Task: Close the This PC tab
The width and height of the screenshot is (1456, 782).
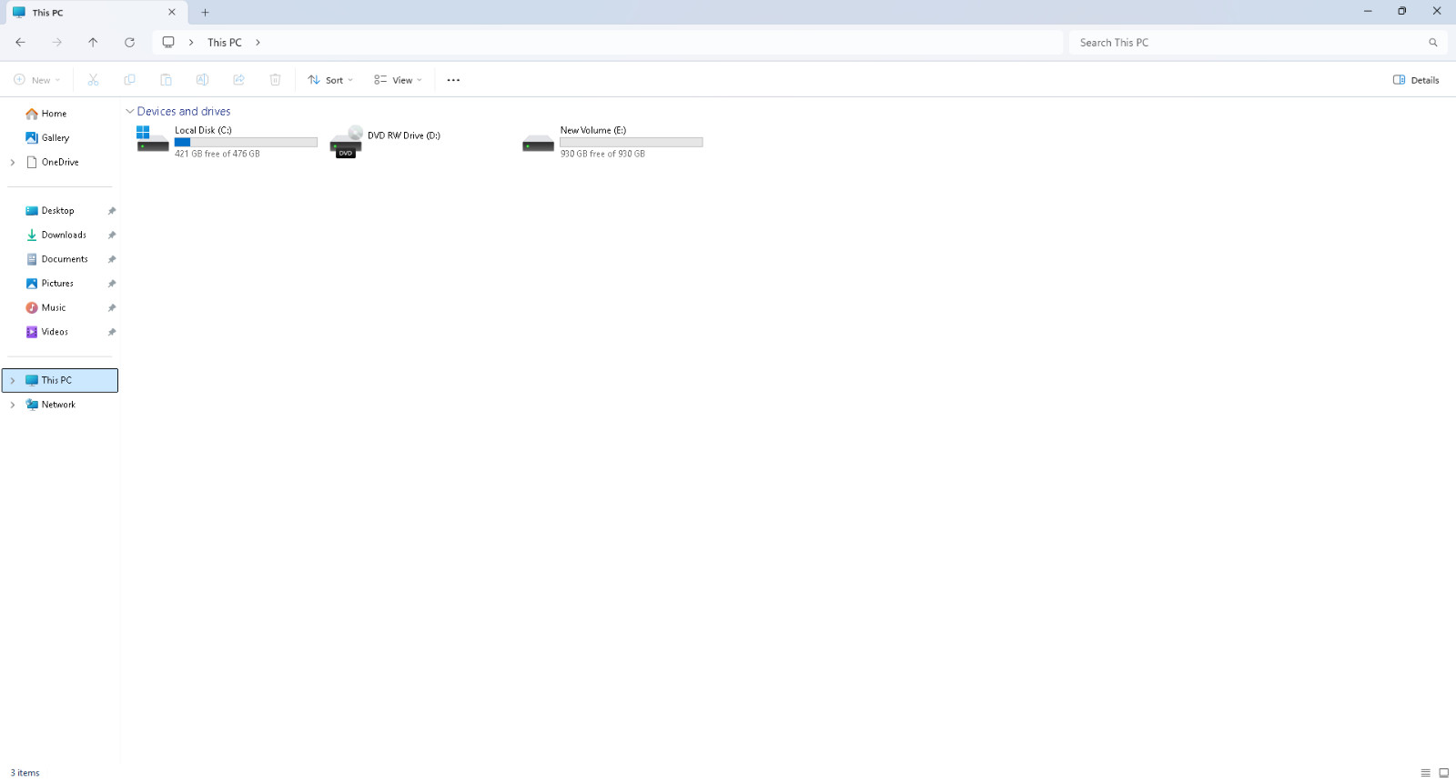Action: (x=172, y=13)
